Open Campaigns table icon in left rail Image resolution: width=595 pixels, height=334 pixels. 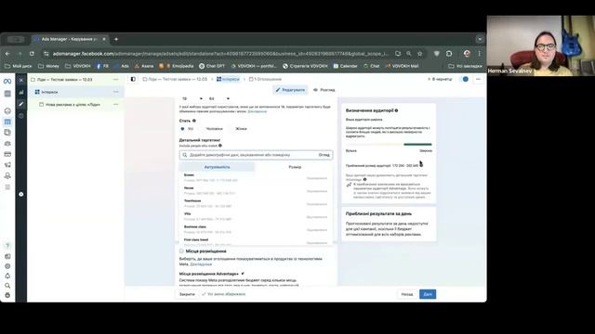(x=7, y=122)
